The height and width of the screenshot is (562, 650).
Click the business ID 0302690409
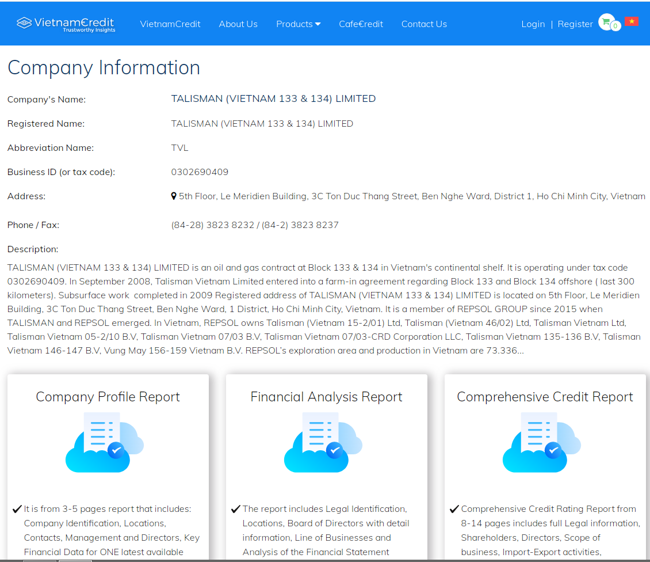tap(200, 172)
